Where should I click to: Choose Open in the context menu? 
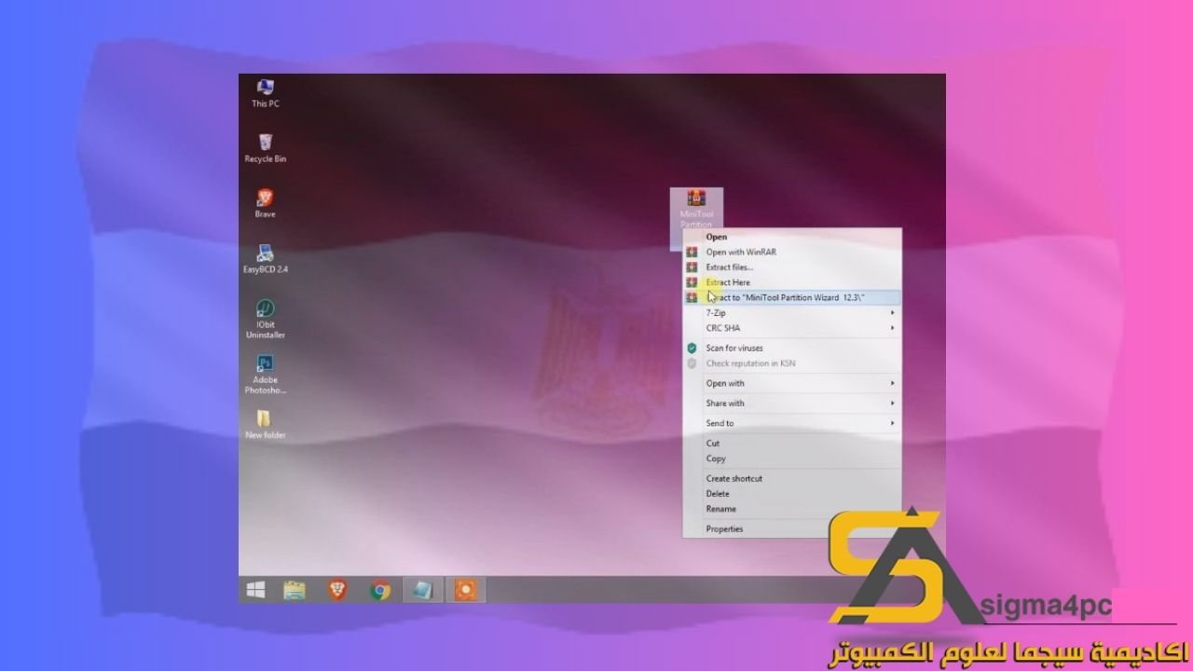[792, 237]
